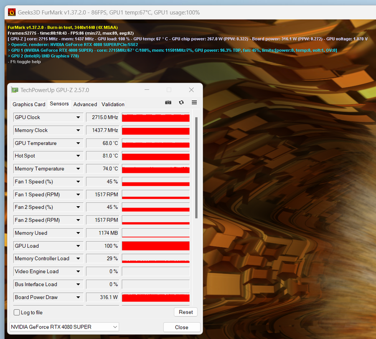The width and height of the screenshot is (376, 339).
Task: Open the Bus Interface Load dropdown
Action: pos(78,284)
